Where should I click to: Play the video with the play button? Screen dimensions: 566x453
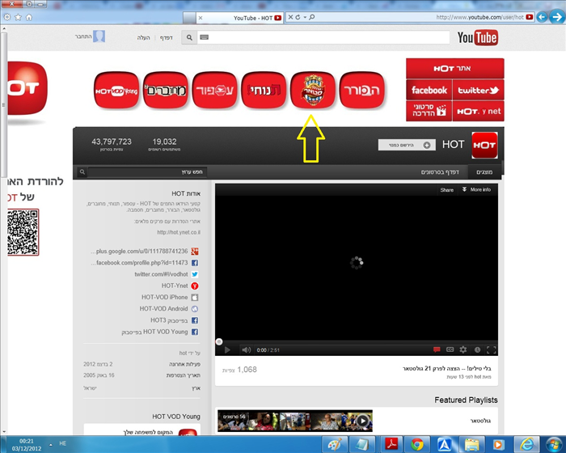(x=227, y=349)
